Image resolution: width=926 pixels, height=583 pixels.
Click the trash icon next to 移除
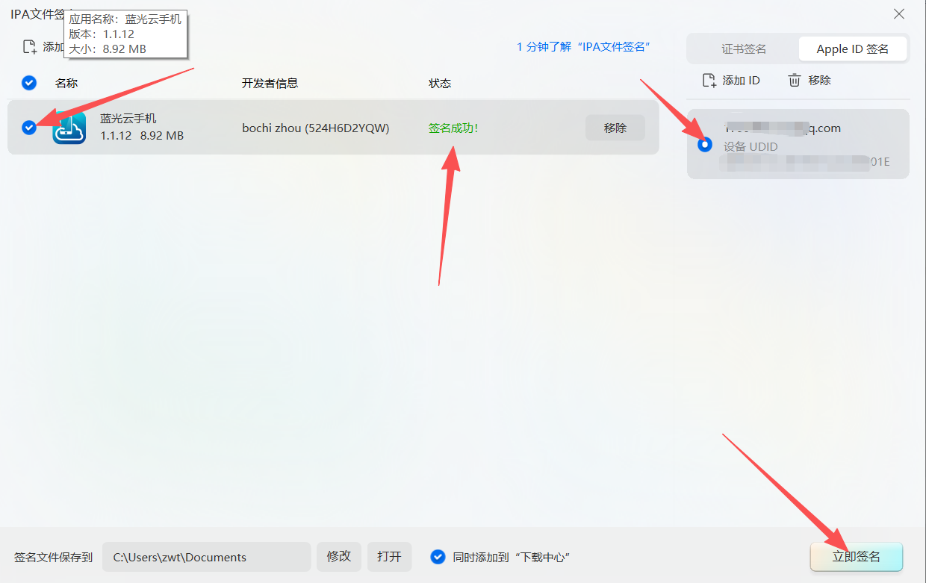coord(795,80)
